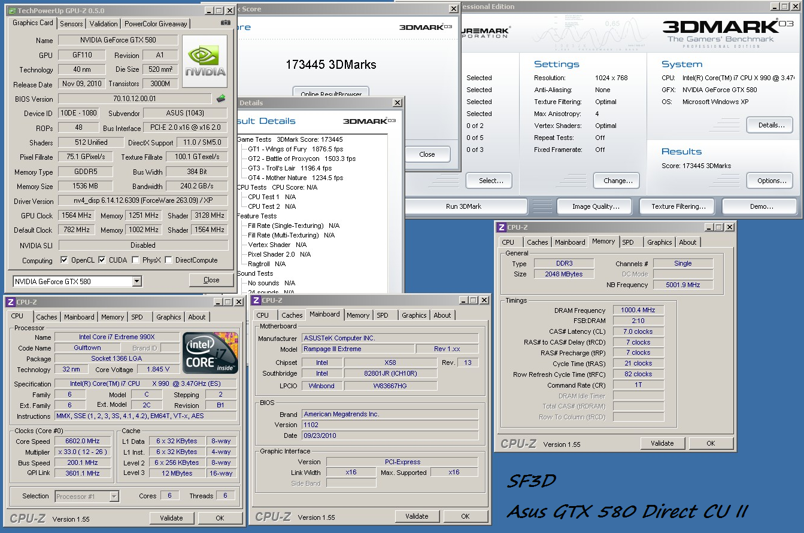Switch to the Sensors tab in GPU-Z
The height and width of the screenshot is (533, 804).
point(71,24)
